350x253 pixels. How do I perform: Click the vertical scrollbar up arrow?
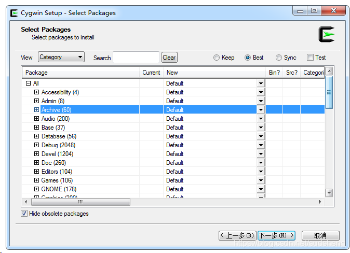[329, 71]
